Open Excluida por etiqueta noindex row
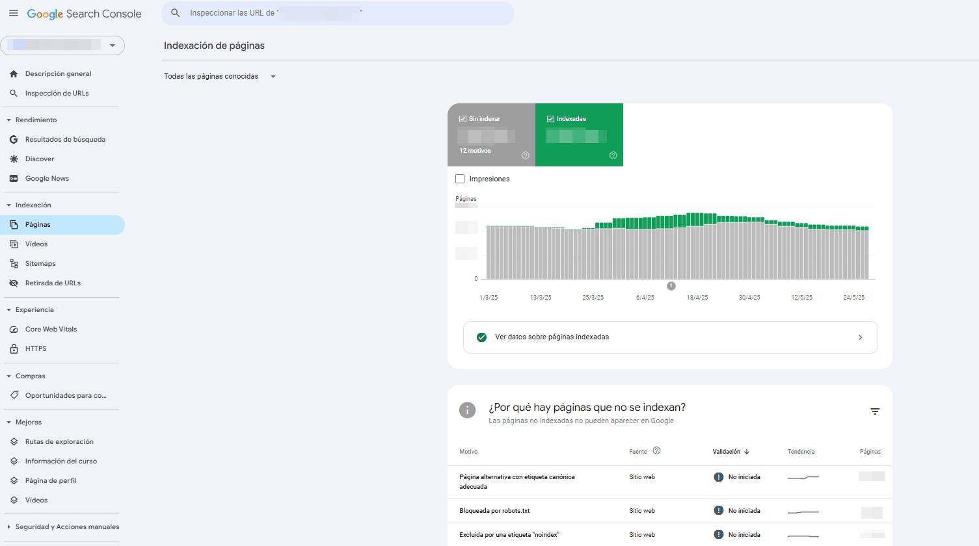Image resolution: width=979 pixels, height=546 pixels. coord(670,535)
